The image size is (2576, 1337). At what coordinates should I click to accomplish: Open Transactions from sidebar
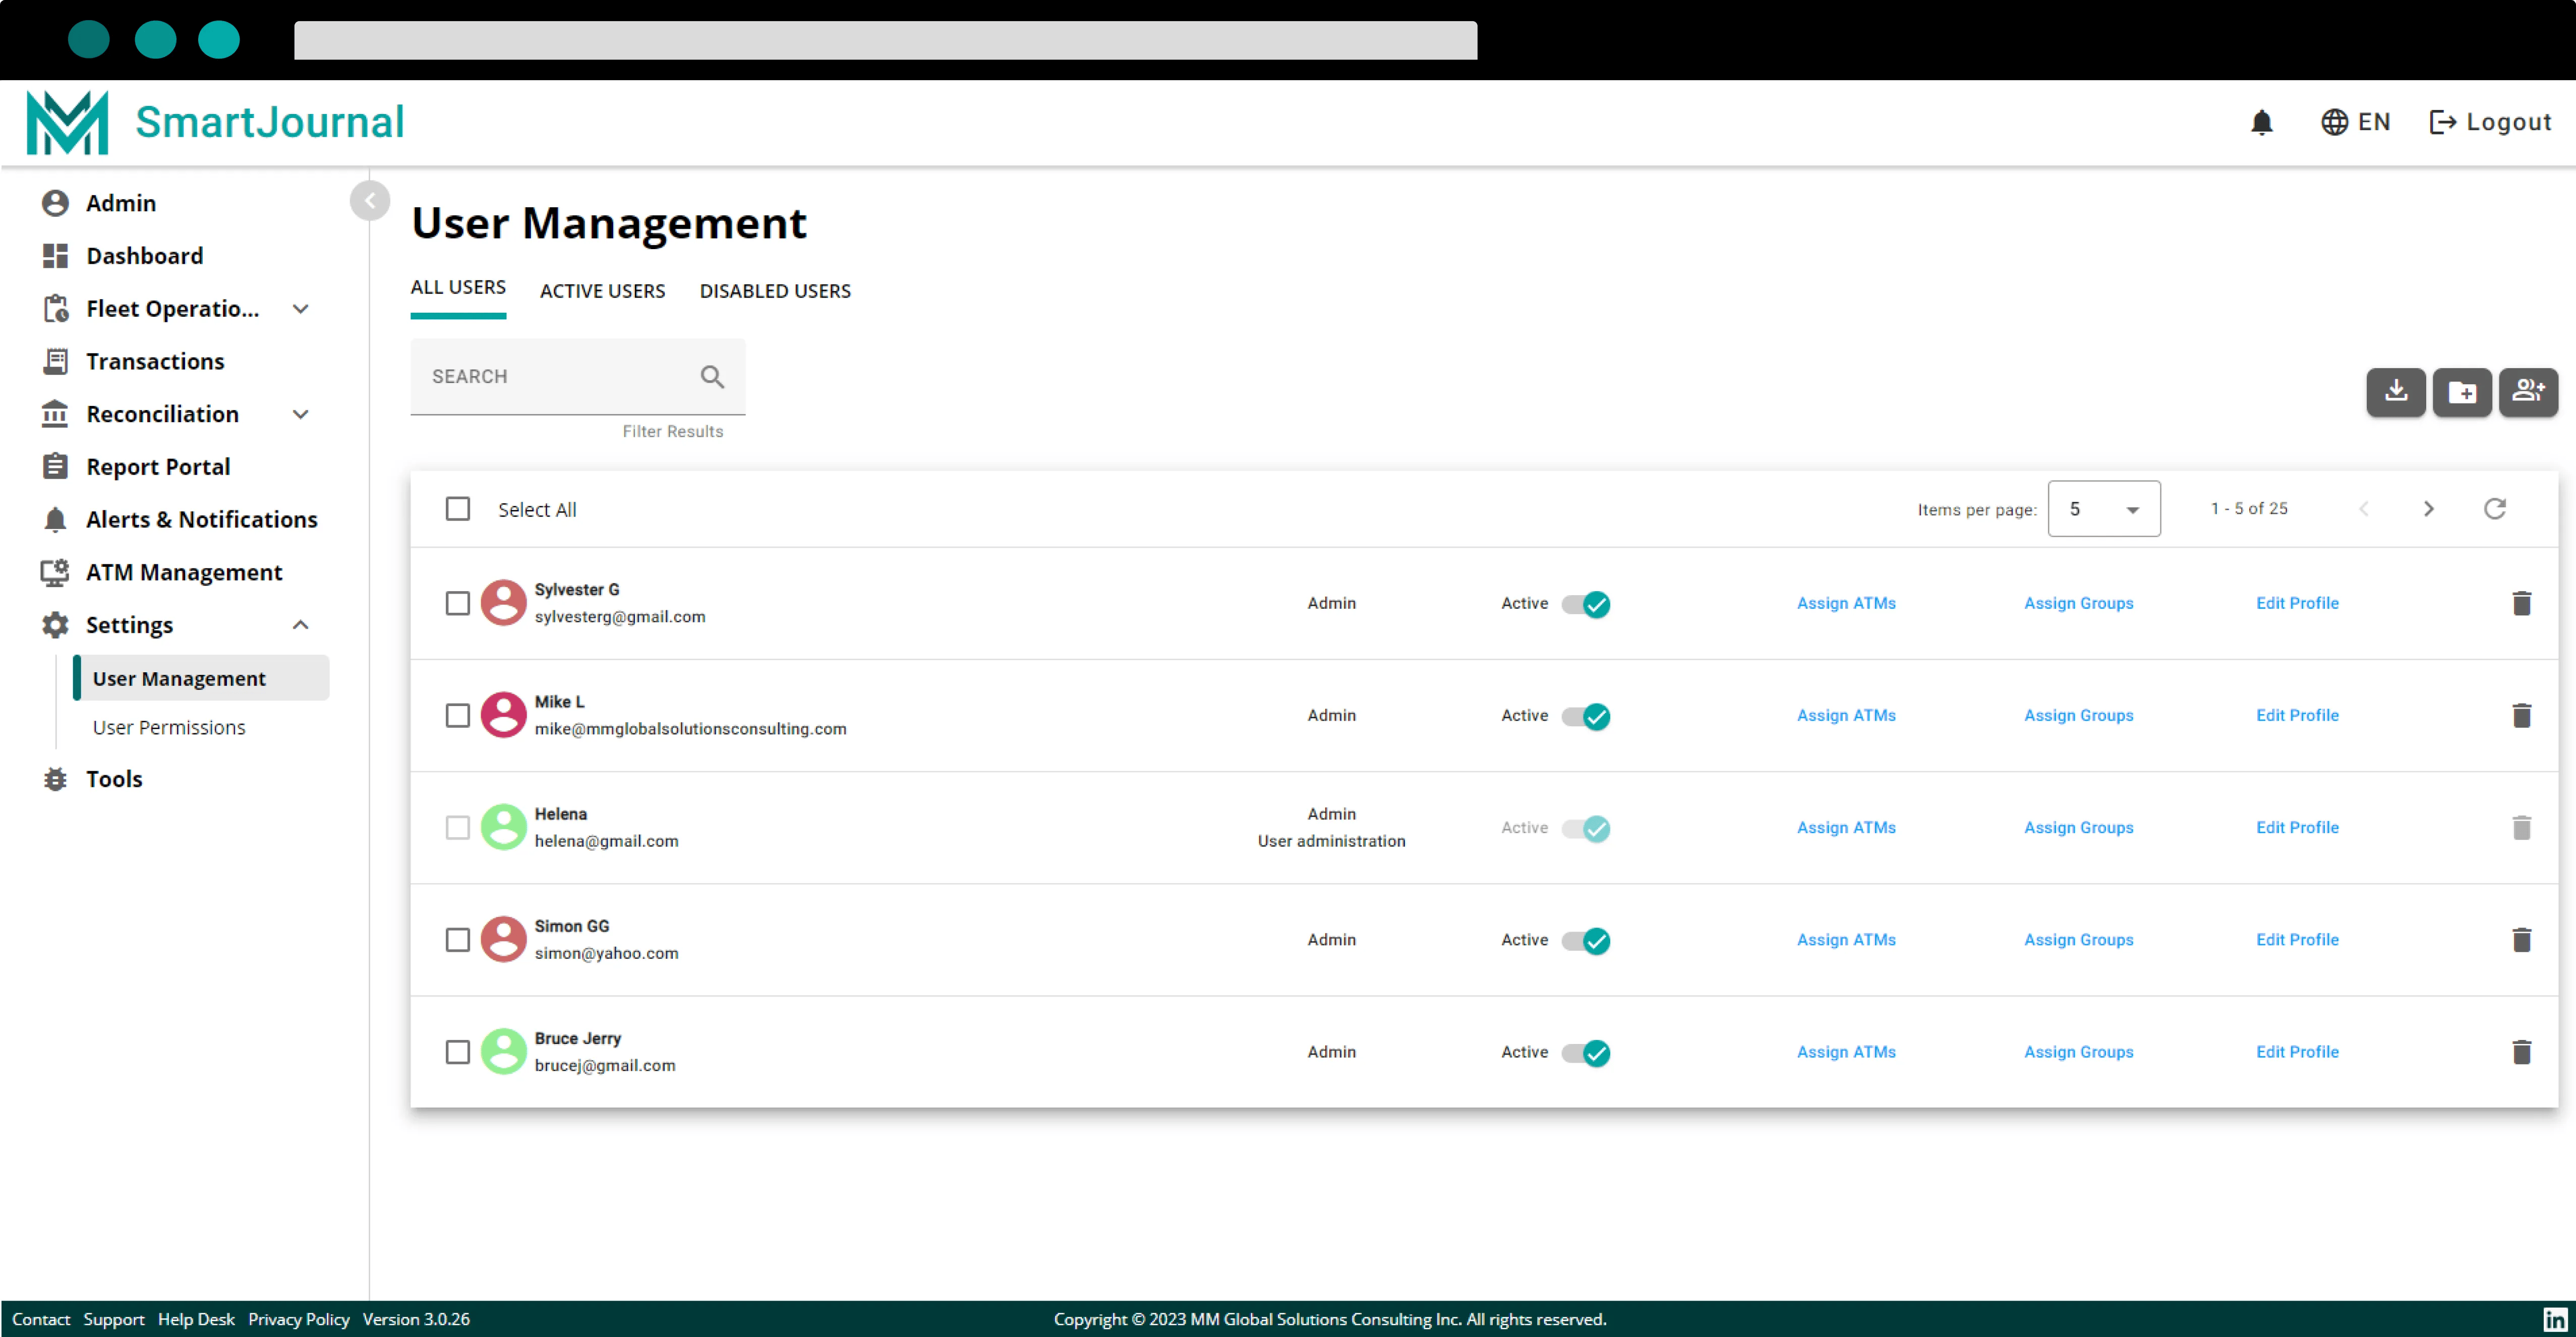pos(155,361)
